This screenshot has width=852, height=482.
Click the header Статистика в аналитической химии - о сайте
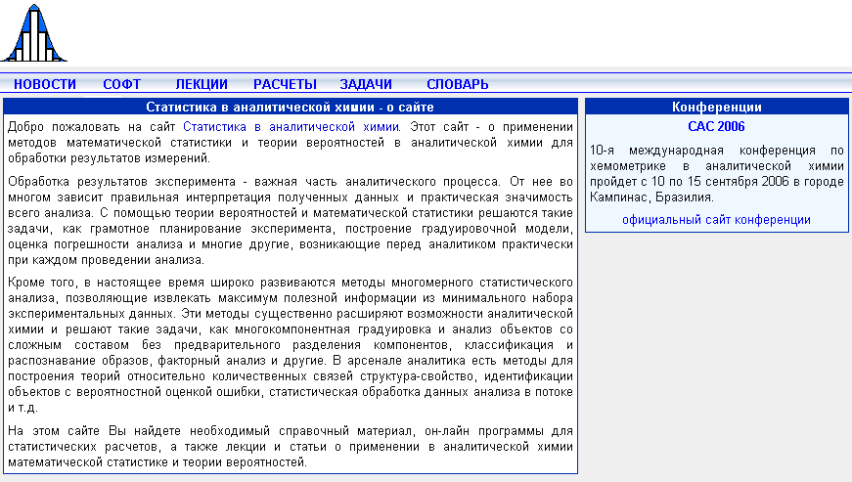[291, 107]
